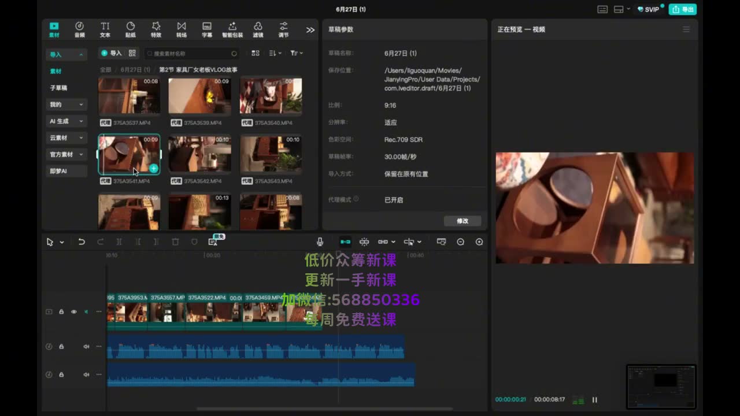
Task: Pause the video preview playback
Action: tap(594, 400)
